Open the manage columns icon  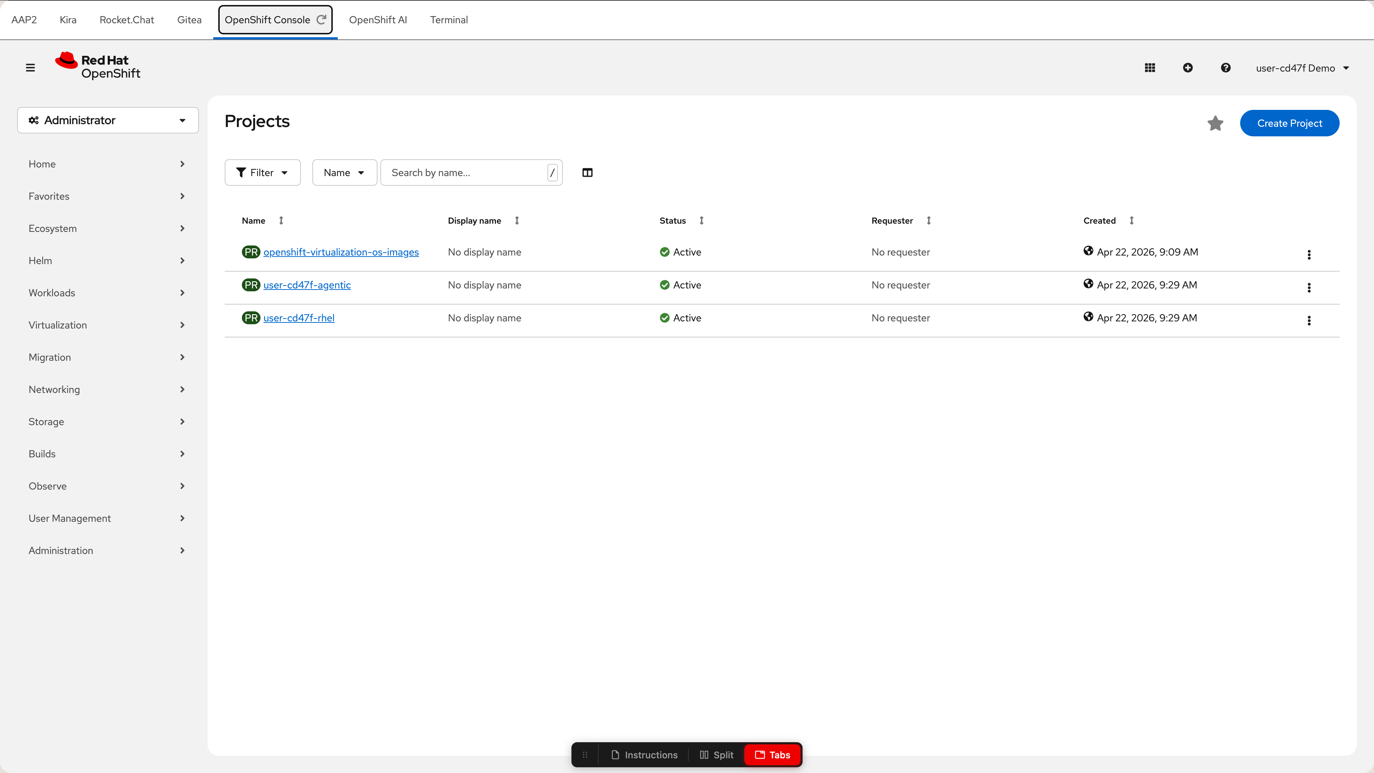click(587, 172)
